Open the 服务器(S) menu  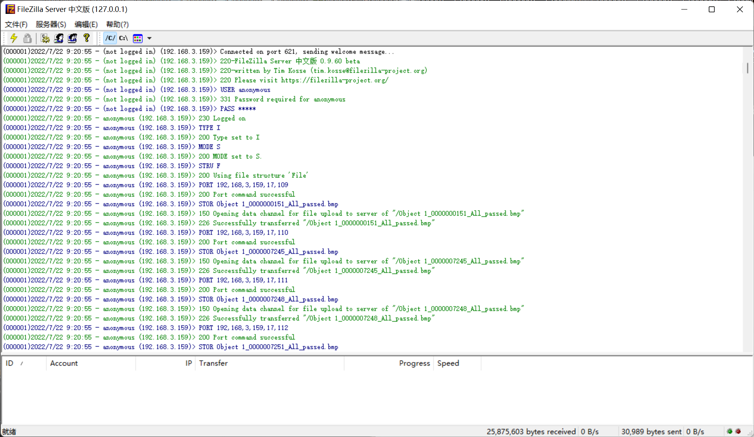(x=51, y=24)
